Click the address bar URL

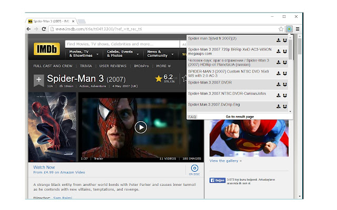pos(98,29)
